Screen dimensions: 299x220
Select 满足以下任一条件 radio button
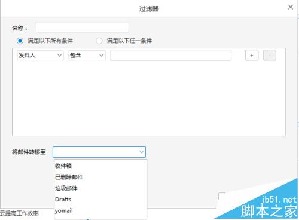[99, 41]
